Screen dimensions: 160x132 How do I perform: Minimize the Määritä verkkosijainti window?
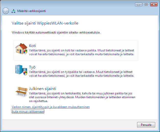click(139, 4)
